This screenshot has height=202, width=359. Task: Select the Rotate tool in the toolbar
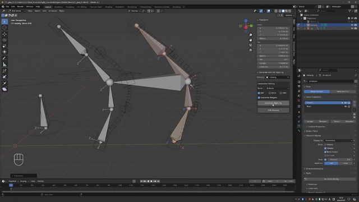4,40
